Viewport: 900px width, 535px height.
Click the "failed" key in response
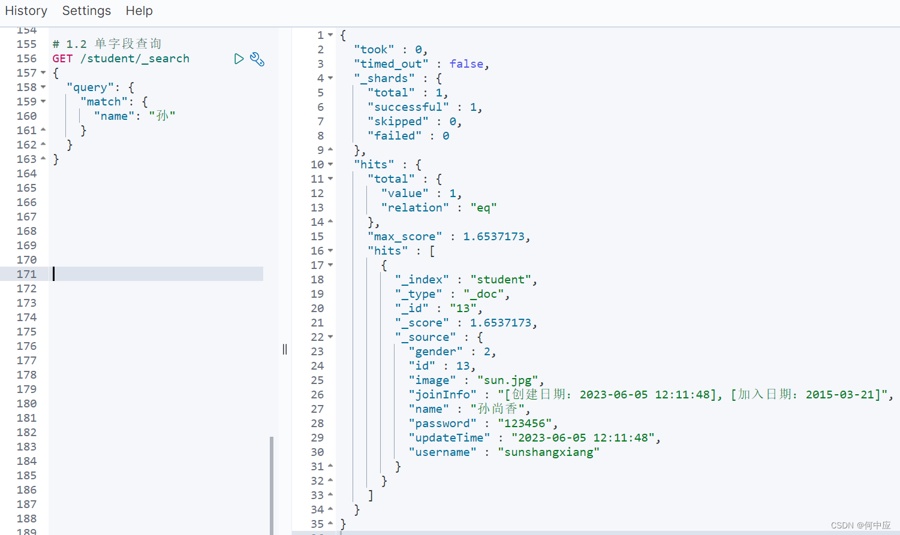click(395, 136)
